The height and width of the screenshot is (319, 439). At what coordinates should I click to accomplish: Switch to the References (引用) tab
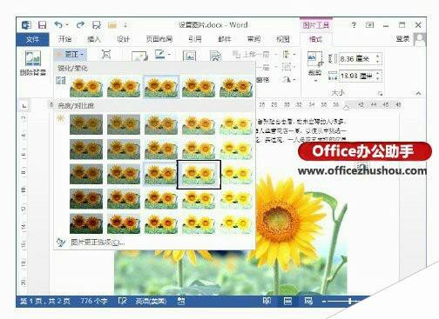tap(195, 39)
